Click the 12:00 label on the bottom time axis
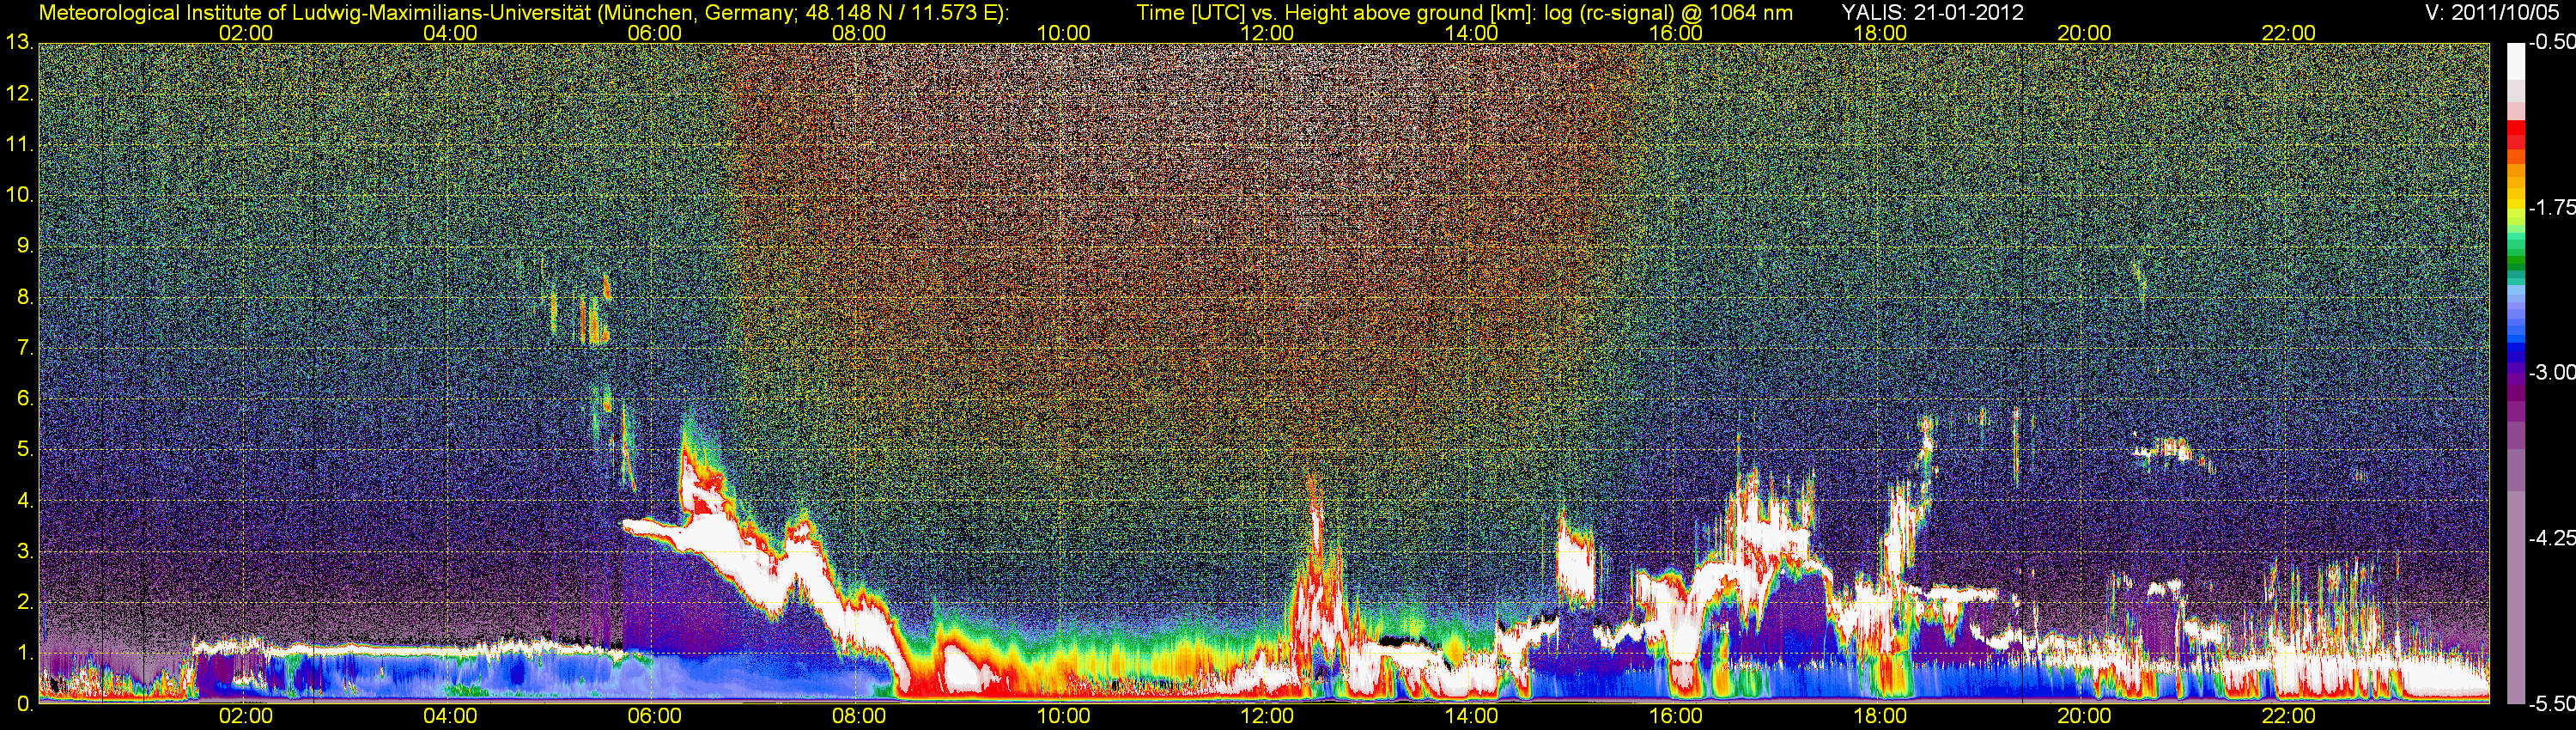Viewport: 2576px width, 730px height. click(x=1267, y=716)
